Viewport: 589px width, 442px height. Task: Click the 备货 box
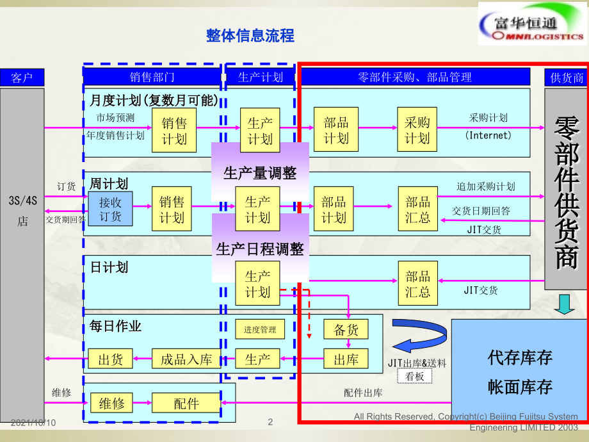[x=346, y=329]
